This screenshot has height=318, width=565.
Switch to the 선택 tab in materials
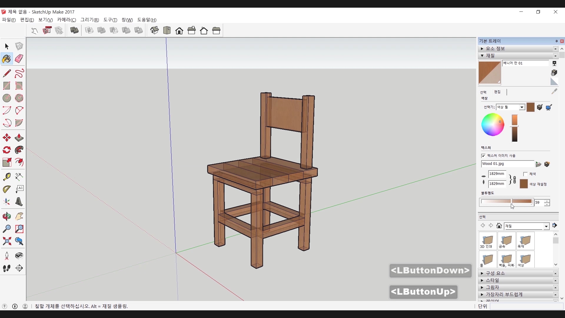483,92
